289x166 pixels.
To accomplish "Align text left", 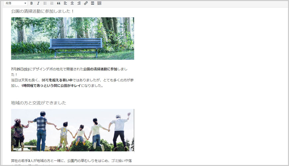I will coord(65,3).
